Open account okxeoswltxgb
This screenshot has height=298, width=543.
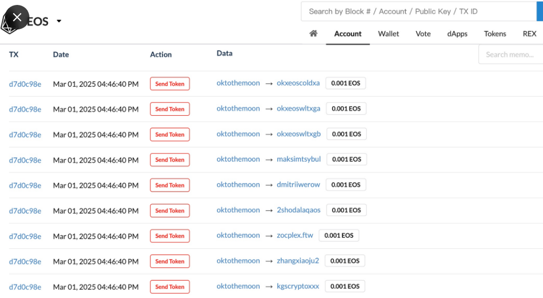click(299, 134)
